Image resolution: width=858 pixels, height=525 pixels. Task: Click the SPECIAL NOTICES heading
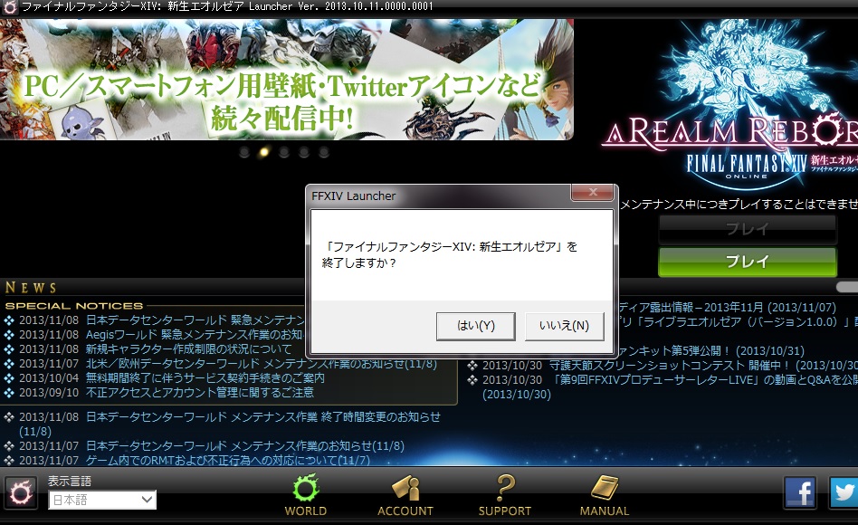click(74, 306)
